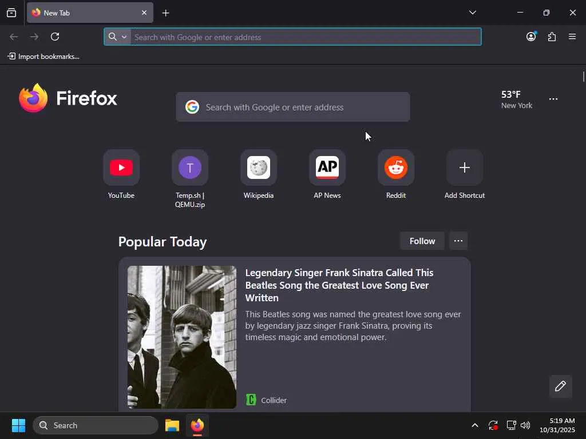Show hidden system tray icons
Viewport: 586px width, 439px height.
pyautogui.click(x=474, y=425)
